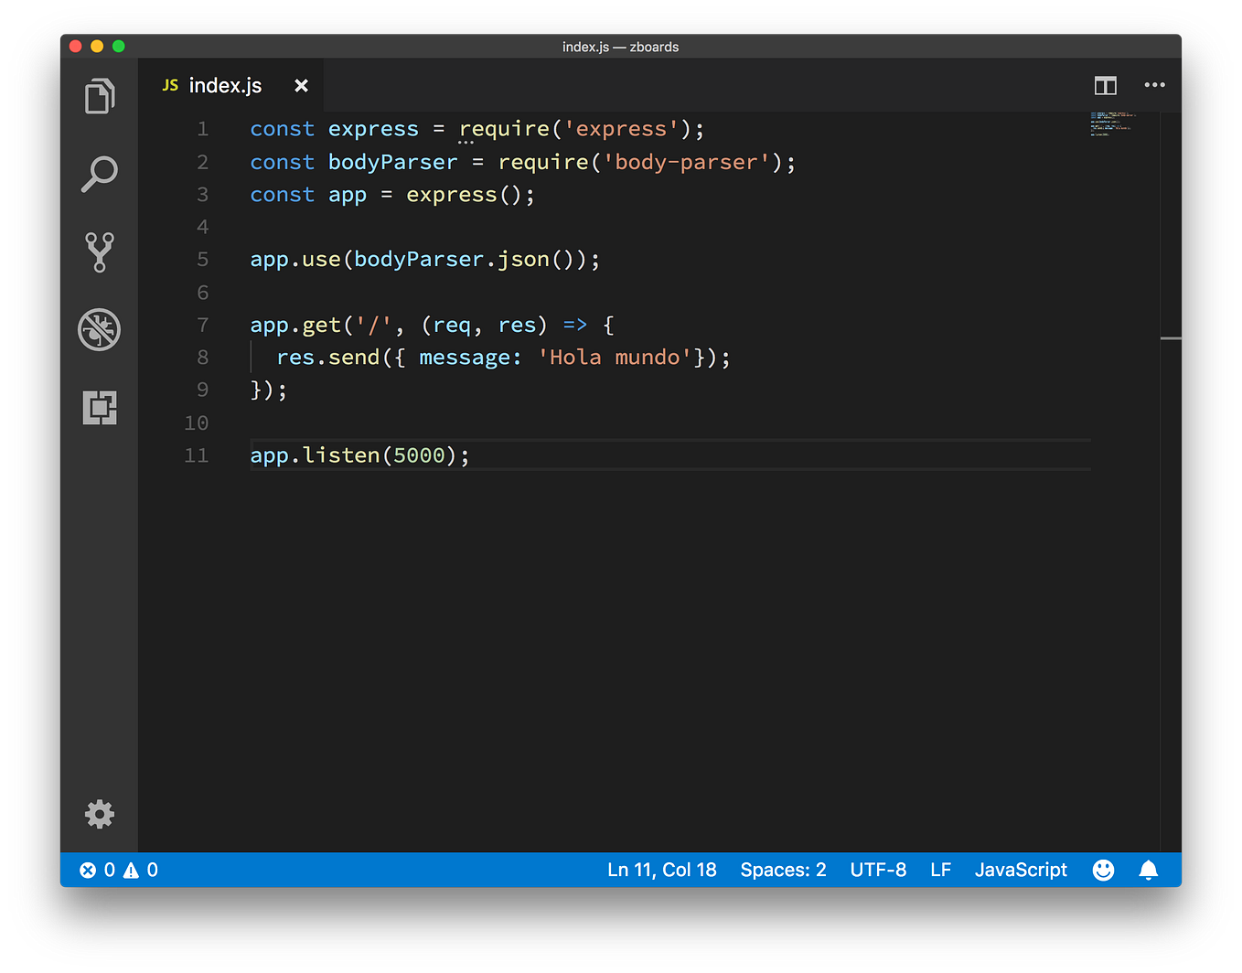Switch language mode by clicking JavaScript

tap(1021, 870)
